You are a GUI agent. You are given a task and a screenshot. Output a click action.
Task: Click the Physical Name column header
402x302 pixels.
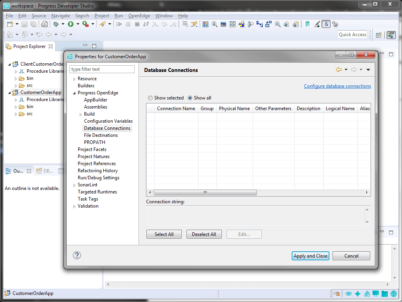[234, 109]
